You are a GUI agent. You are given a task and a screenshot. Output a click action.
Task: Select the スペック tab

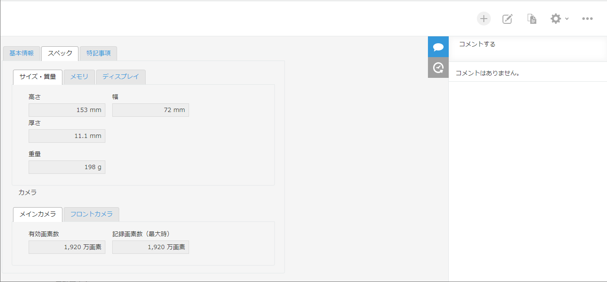coord(60,53)
